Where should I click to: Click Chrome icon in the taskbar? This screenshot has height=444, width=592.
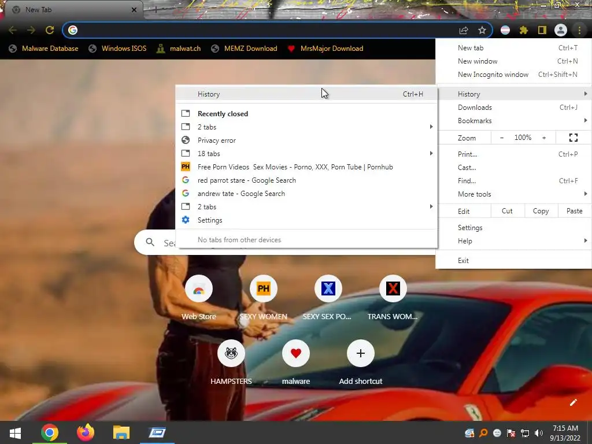coord(50,432)
